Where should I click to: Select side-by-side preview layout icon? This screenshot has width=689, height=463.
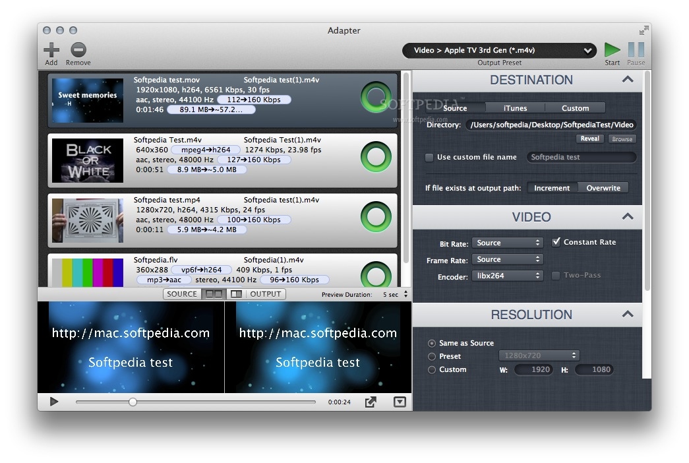tap(214, 293)
